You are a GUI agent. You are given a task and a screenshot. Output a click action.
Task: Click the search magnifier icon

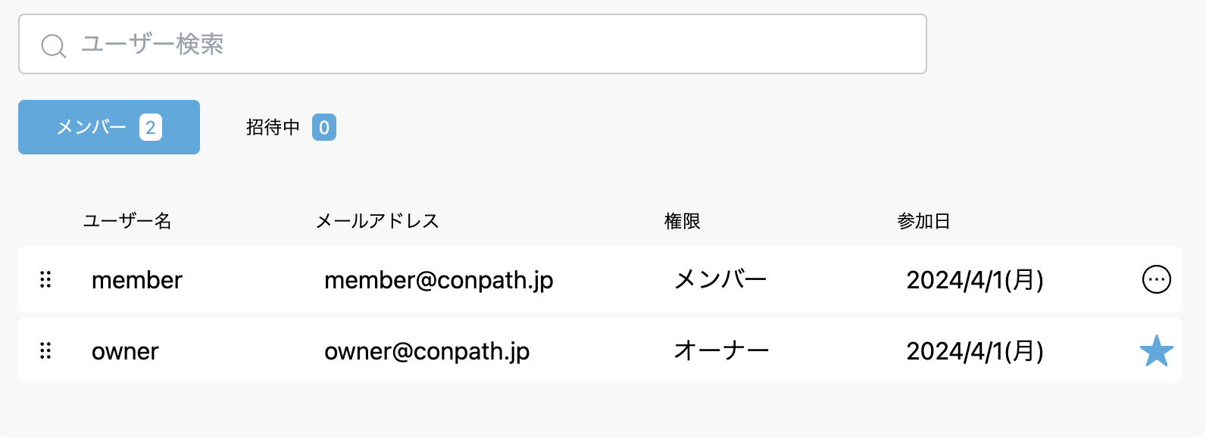[53, 45]
